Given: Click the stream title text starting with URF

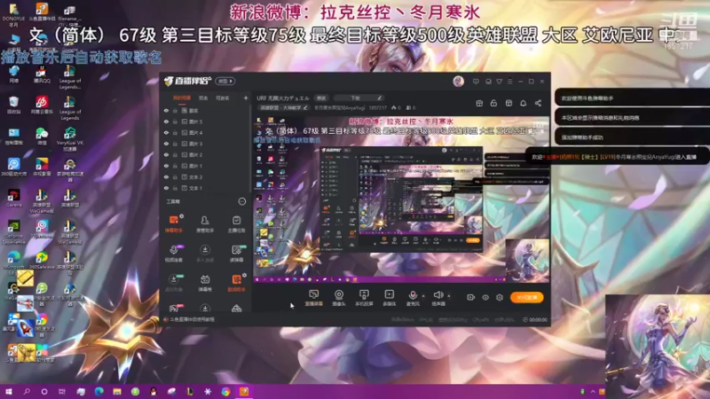Looking at the screenshot, I should (283, 98).
